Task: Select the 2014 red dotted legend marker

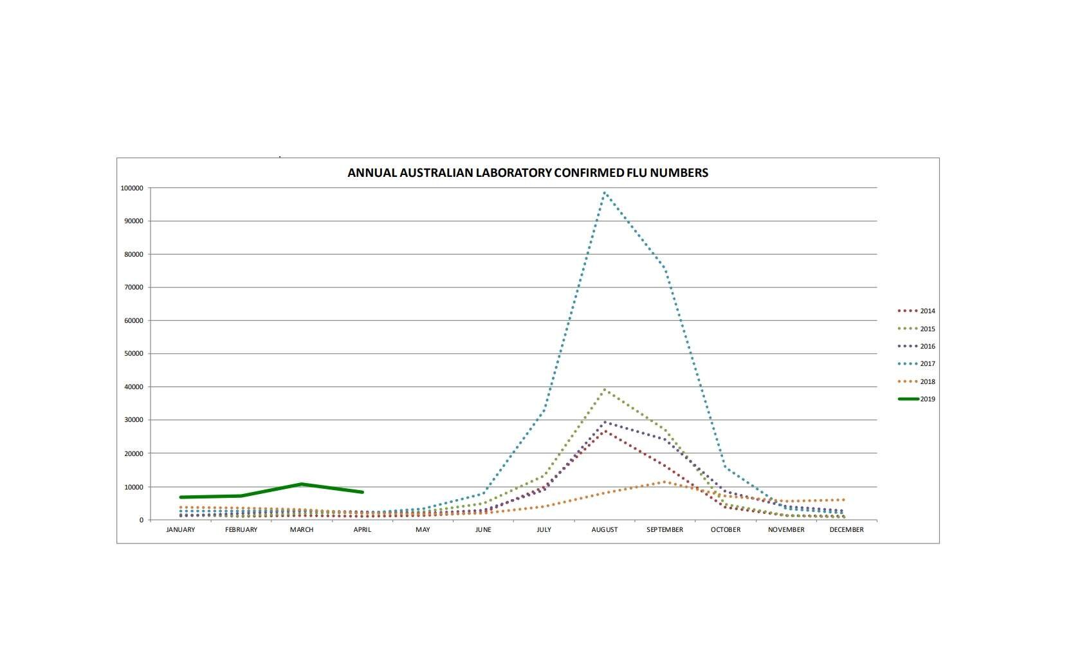Action: click(907, 310)
